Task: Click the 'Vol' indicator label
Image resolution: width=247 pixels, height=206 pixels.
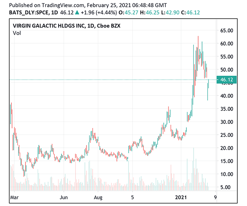Action: [17, 33]
